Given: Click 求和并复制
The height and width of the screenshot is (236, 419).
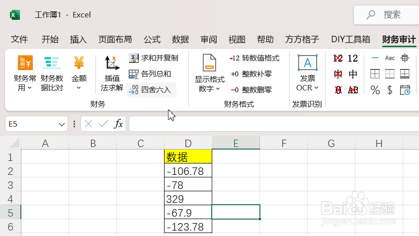Looking at the screenshot, I should (x=154, y=58).
